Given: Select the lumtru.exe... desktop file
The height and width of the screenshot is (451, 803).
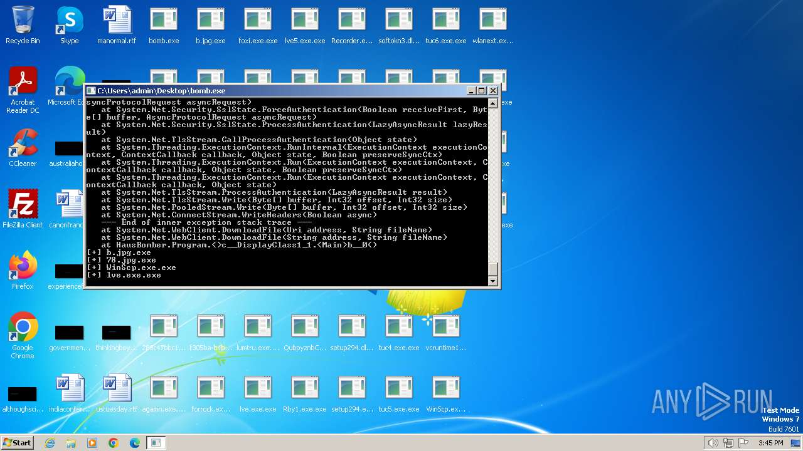Looking at the screenshot, I should (x=258, y=332).
